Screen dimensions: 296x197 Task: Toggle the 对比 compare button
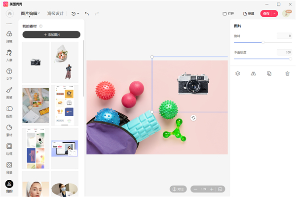[179, 189]
